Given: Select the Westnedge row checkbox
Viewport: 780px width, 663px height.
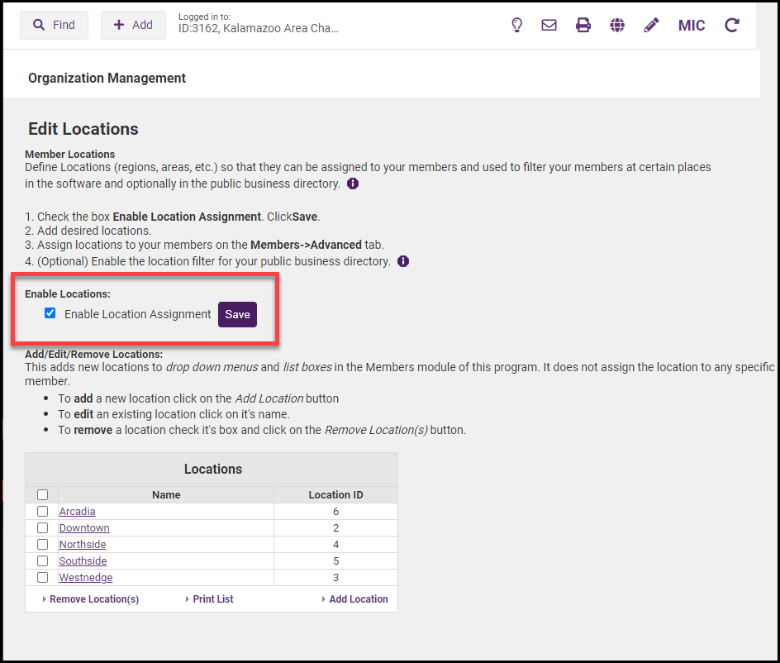Looking at the screenshot, I should click(x=42, y=578).
